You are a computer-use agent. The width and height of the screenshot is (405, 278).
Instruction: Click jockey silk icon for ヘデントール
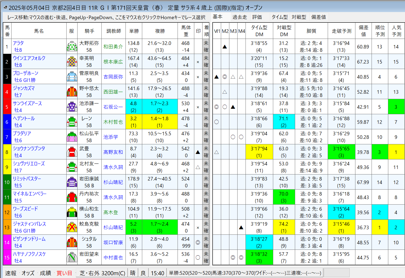click(72, 122)
